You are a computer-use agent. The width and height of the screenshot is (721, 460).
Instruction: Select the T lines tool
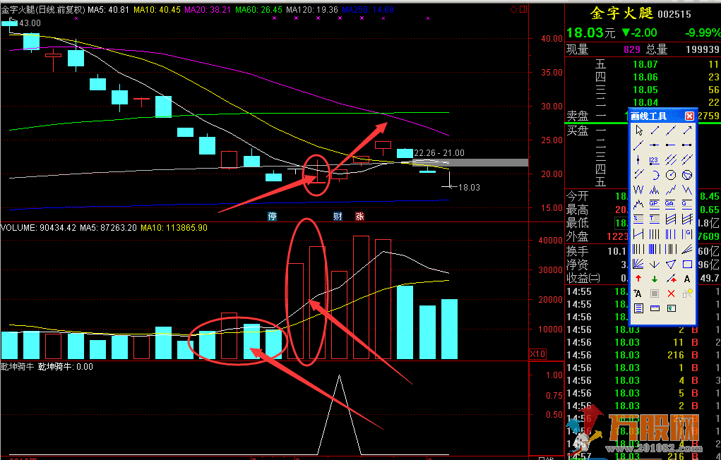coord(655,219)
